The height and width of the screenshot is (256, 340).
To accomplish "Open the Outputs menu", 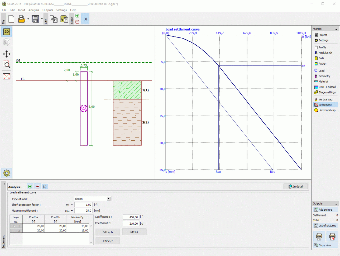I will tap(48, 10).
